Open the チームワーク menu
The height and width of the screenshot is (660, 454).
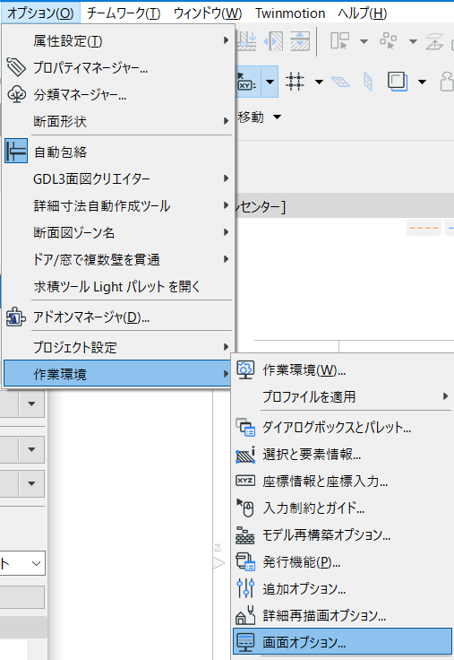pyautogui.click(x=124, y=13)
